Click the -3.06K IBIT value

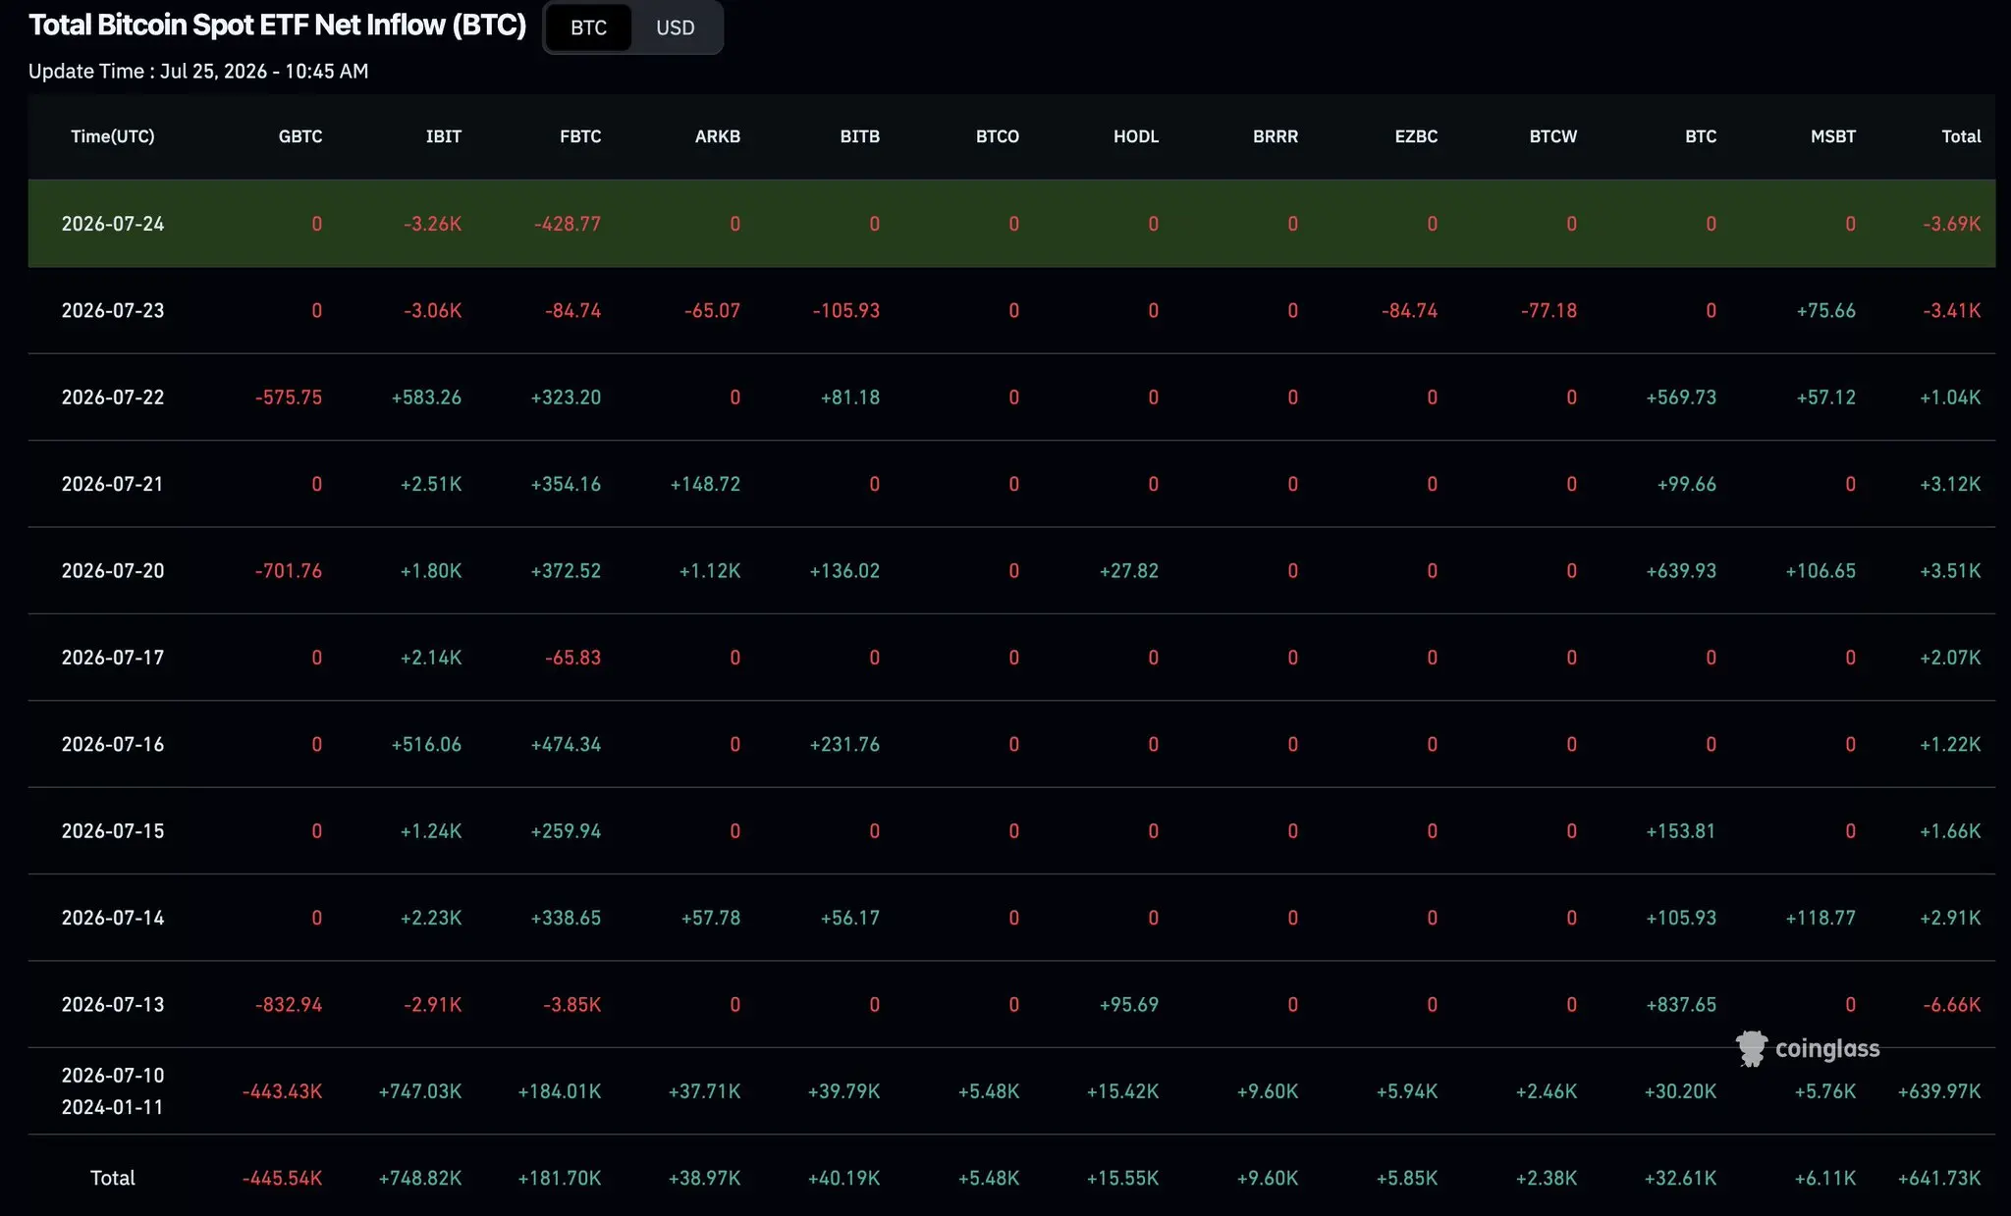click(x=433, y=310)
